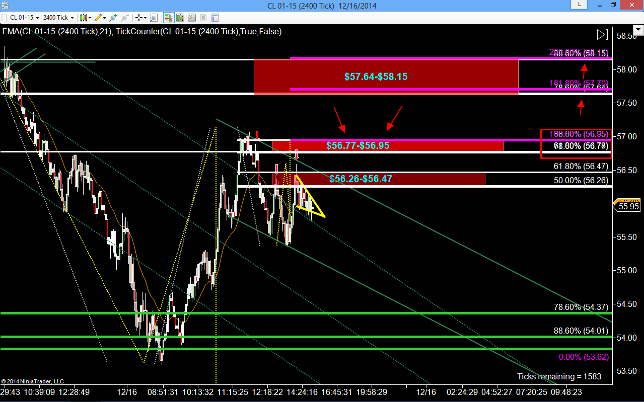Click the EMA indicator label text
This screenshot has height=402, width=644.
(x=56, y=31)
